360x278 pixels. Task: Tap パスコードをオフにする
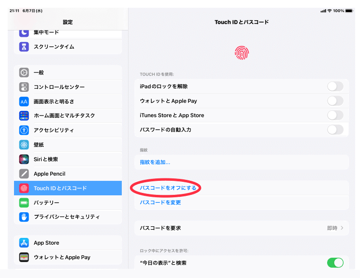(168, 188)
